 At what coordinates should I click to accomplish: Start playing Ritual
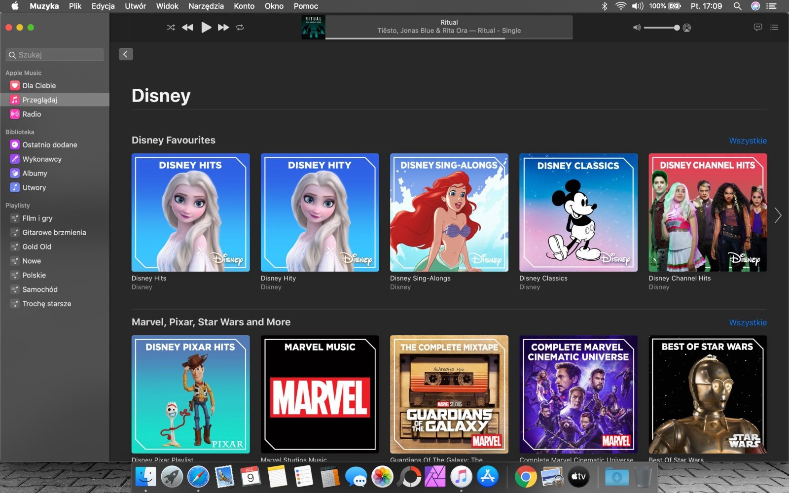coord(206,28)
